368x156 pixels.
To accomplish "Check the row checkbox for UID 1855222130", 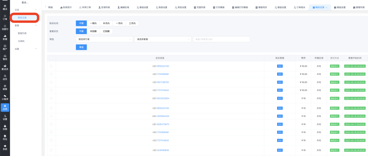I will click(x=51, y=66).
